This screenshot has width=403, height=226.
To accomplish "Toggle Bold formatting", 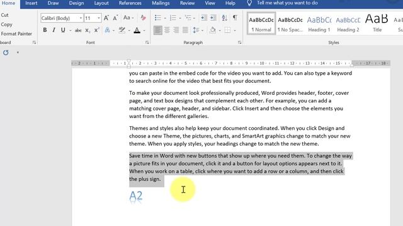I will (45, 30).
